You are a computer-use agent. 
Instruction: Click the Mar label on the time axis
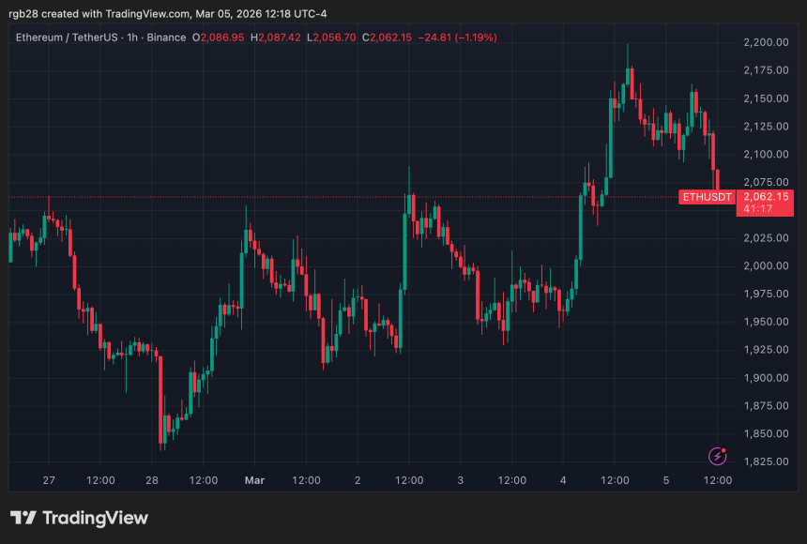point(254,479)
